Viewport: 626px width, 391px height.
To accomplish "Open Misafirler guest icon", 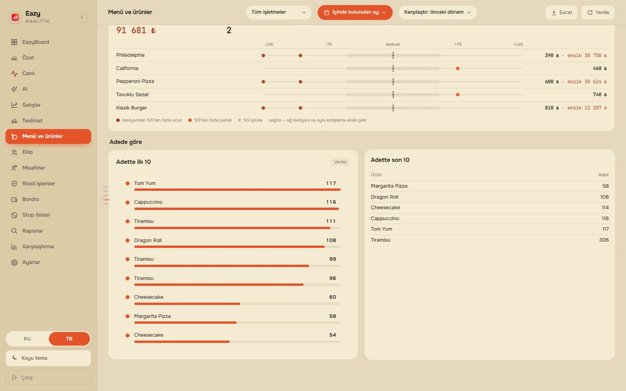I will coord(14,168).
